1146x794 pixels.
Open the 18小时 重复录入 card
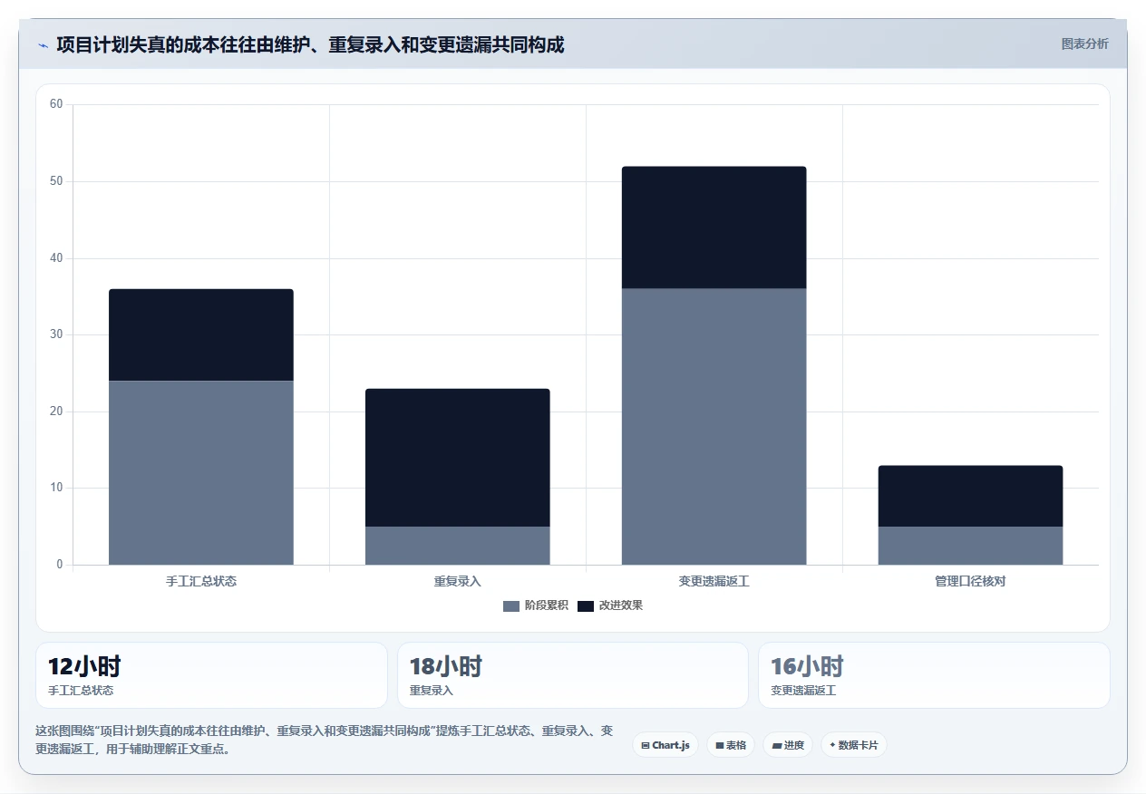point(573,675)
